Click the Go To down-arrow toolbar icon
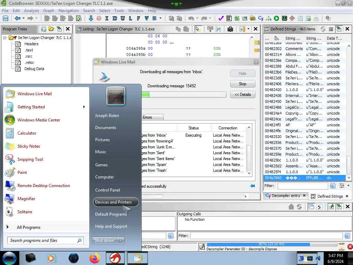 [x=91, y=19]
